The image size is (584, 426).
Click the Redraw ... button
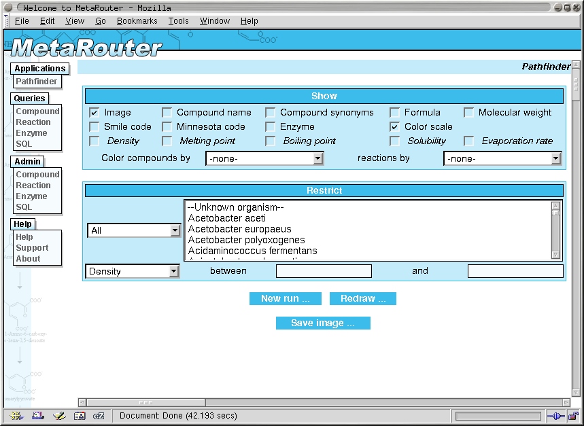pyautogui.click(x=363, y=298)
